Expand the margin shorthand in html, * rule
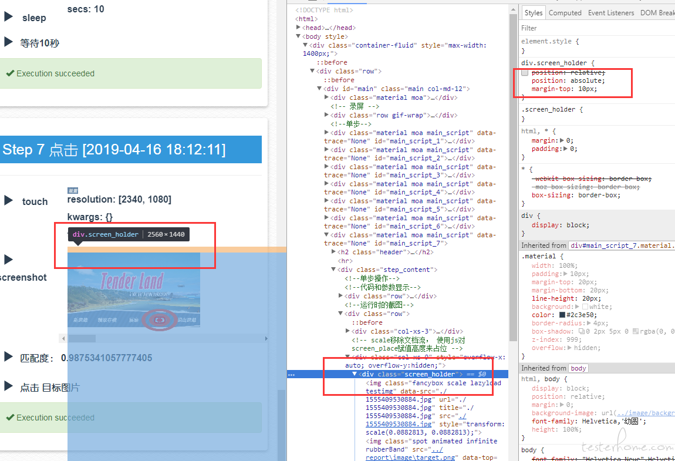 pos(562,140)
